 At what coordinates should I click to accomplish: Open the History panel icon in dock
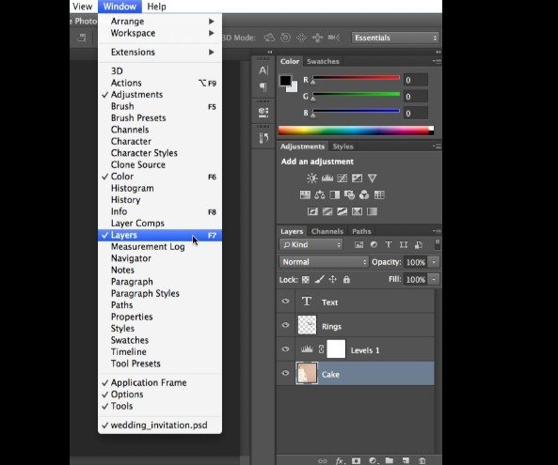pyautogui.click(x=263, y=138)
